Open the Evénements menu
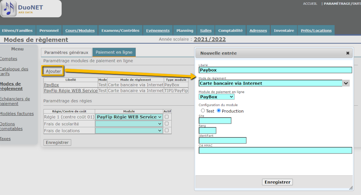 (158, 30)
